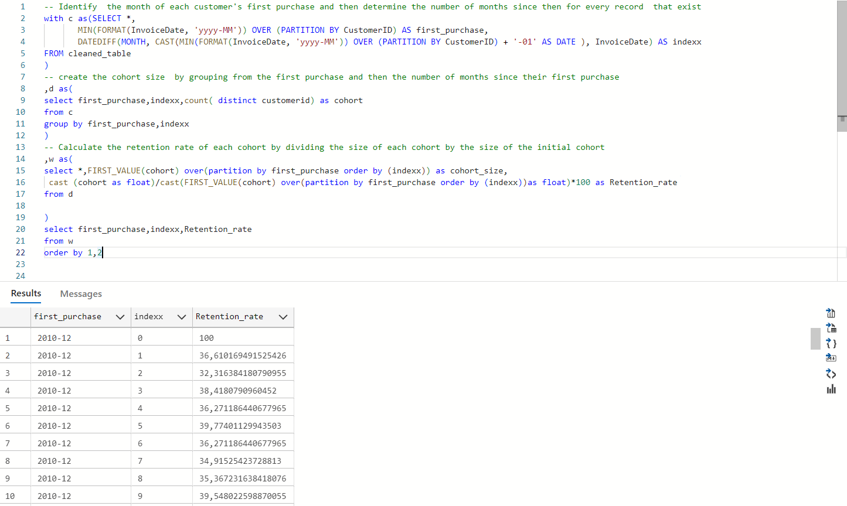Screen dimensions: 847x506
Task: Open the first_purchase column filter dropdown
Action: tap(120, 316)
